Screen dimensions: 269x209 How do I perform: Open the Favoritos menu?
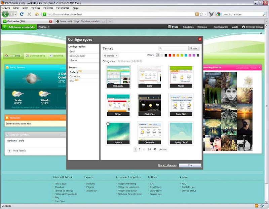(48, 8)
